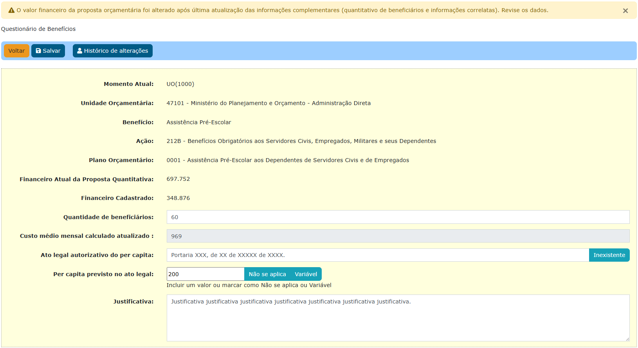The image size is (638, 348).
Task: Click into the Justificativa text area
Action: coord(398,318)
